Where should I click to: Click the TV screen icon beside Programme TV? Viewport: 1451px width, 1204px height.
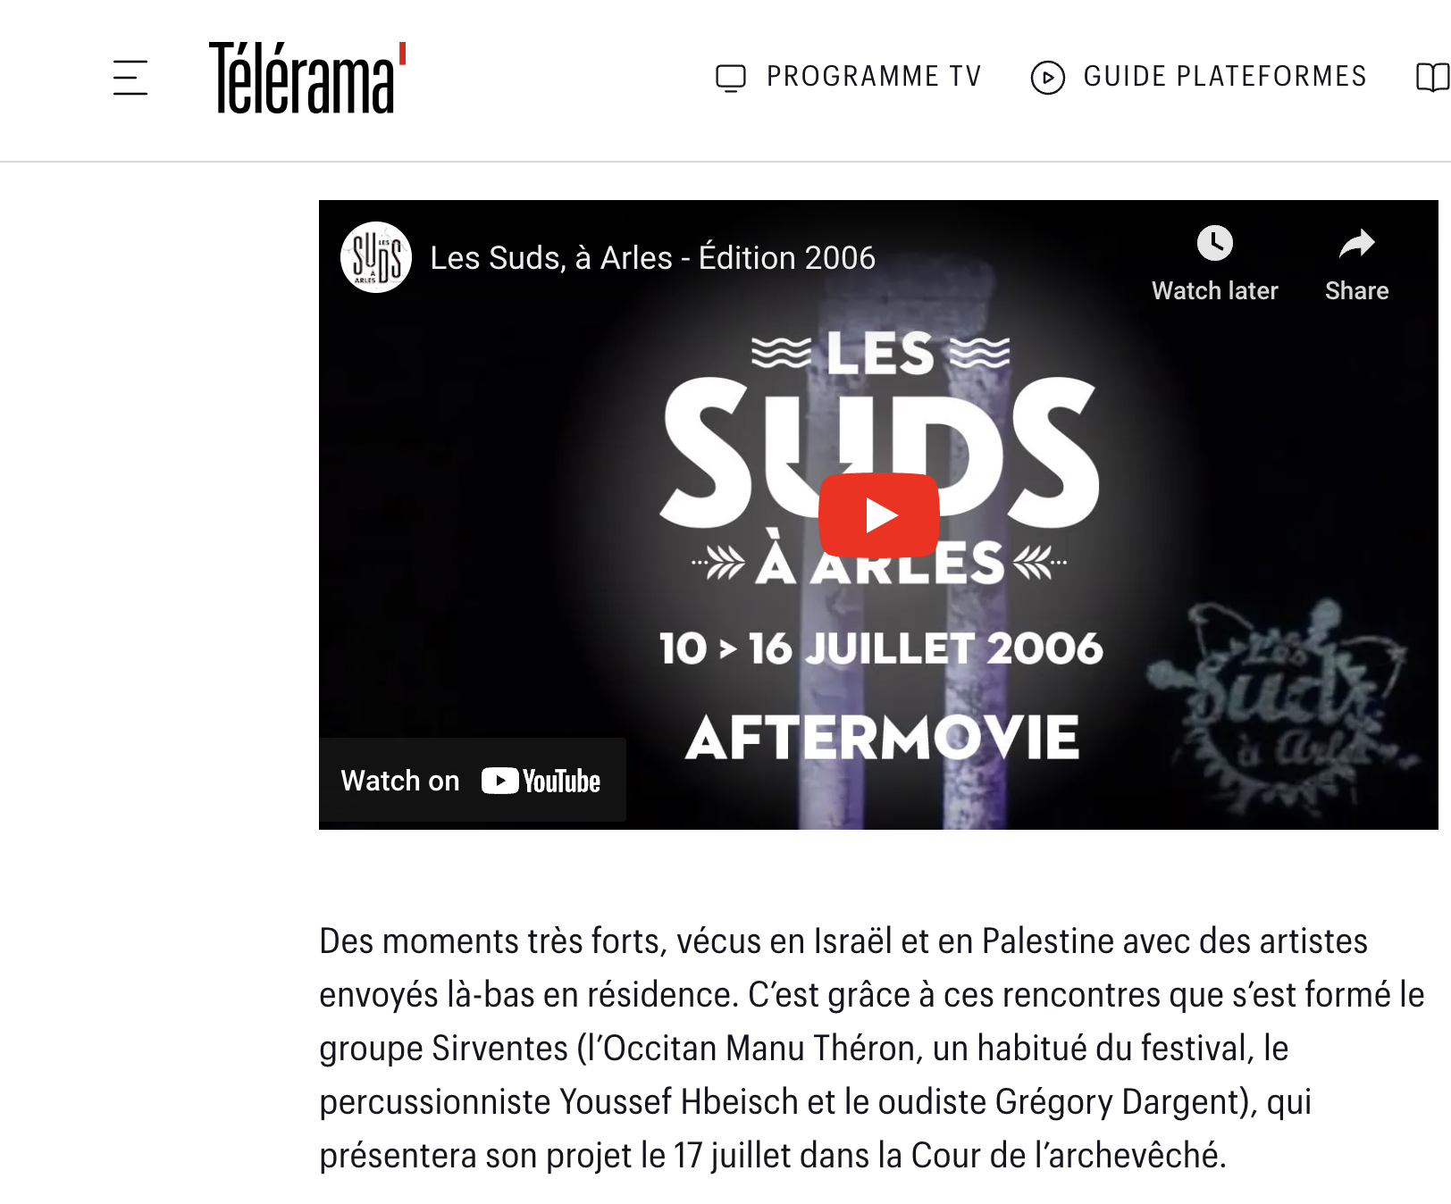(731, 78)
